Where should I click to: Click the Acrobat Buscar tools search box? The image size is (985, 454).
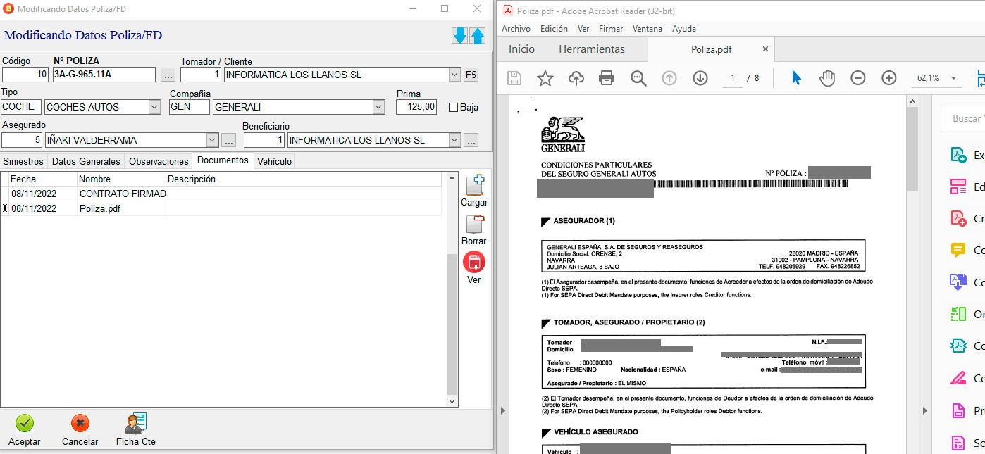click(x=964, y=118)
